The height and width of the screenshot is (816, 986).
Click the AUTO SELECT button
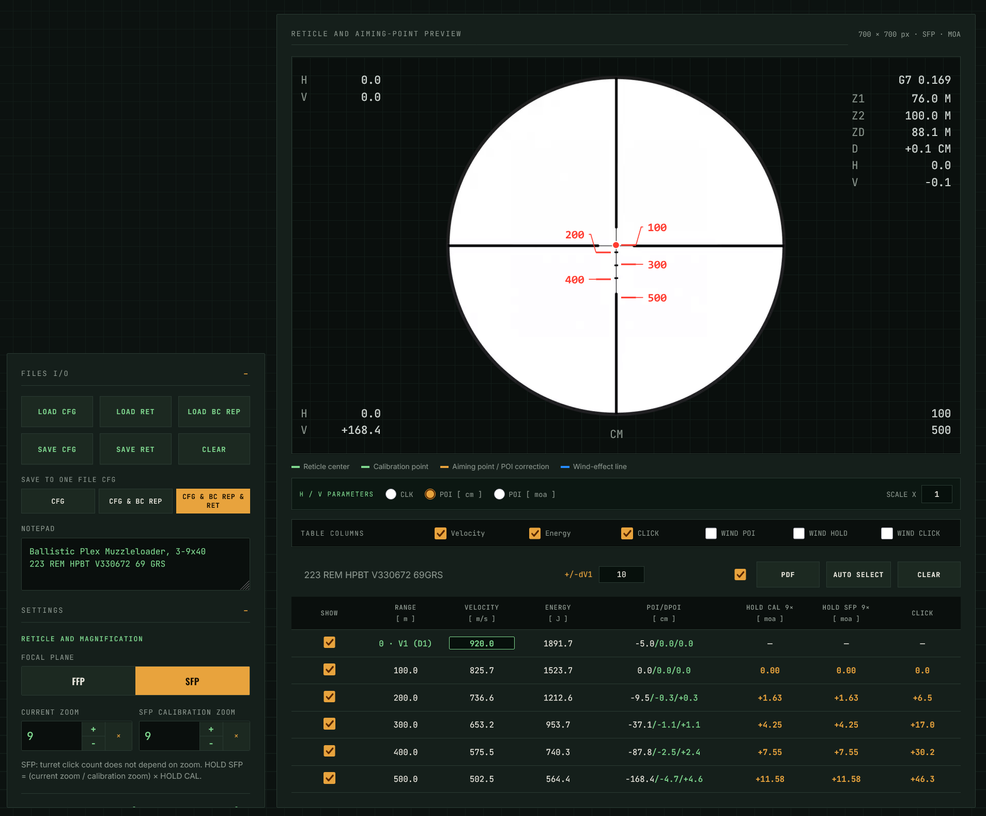click(x=858, y=575)
